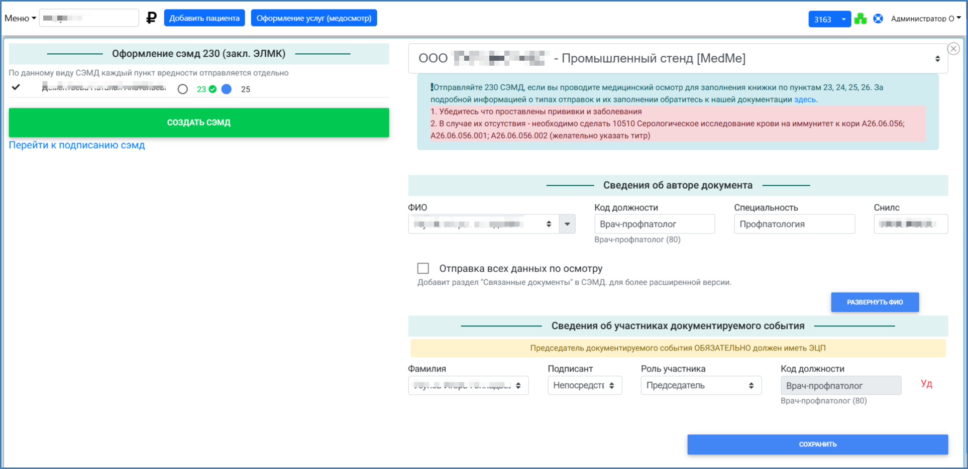
Task: Click the participant Код должности field
Action: click(x=841, y=385)
